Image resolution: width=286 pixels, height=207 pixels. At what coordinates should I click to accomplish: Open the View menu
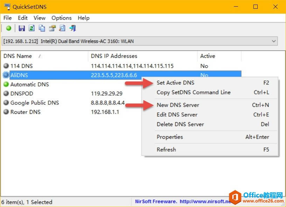point(40,18)
